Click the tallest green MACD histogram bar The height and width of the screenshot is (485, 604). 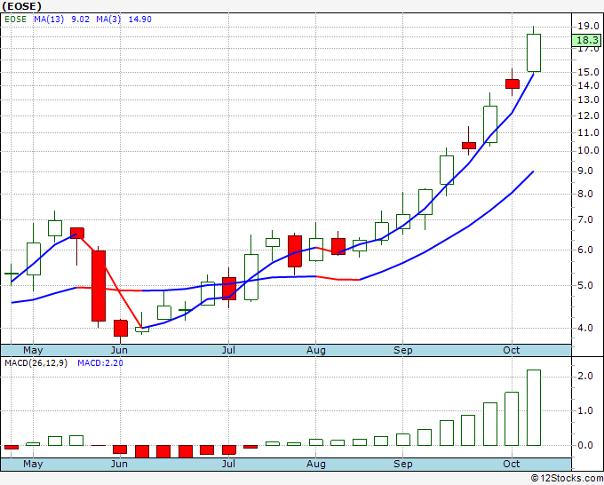click(x=534, y=408)
